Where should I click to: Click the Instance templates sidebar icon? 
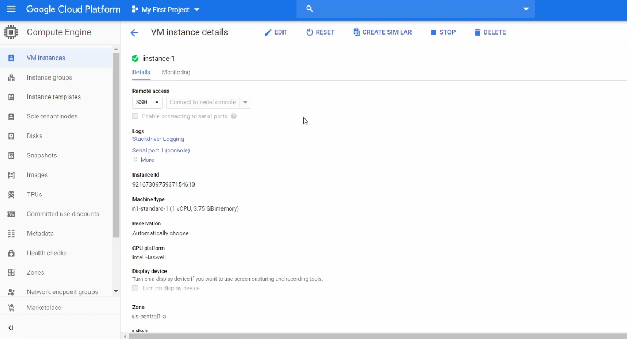pyautogui.click(x=11, y=97)
